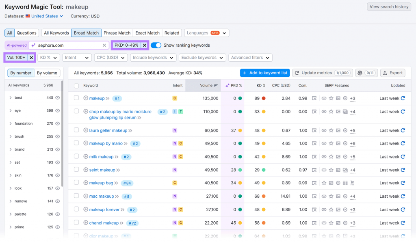Clear sephora.com from the AI-powered field
This screenshot has width=416, height=242.
pyautogui.click(x=104, y=45)
